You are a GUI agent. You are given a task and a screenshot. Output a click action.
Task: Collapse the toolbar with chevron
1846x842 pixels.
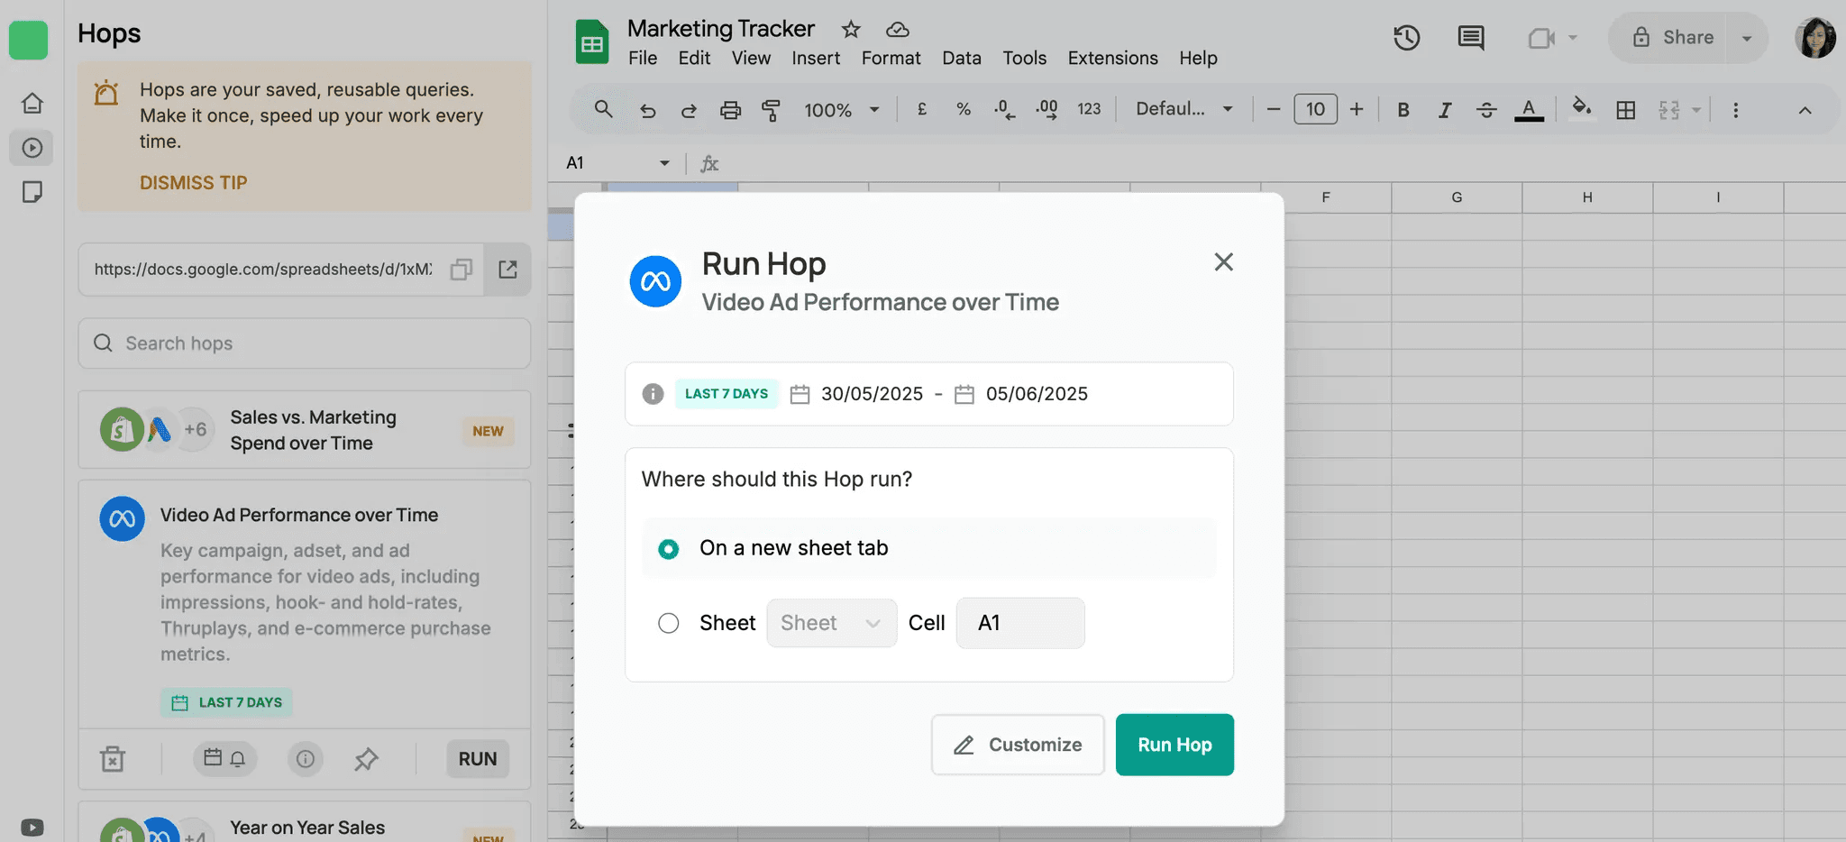1805,110
